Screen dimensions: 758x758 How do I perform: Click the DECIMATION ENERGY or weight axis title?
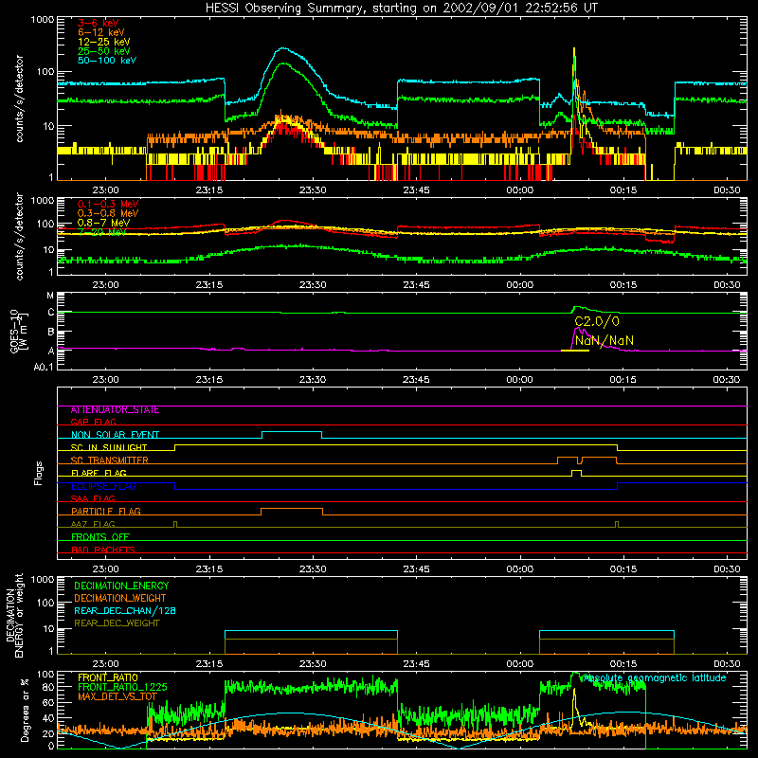click(x=14, y=615)
